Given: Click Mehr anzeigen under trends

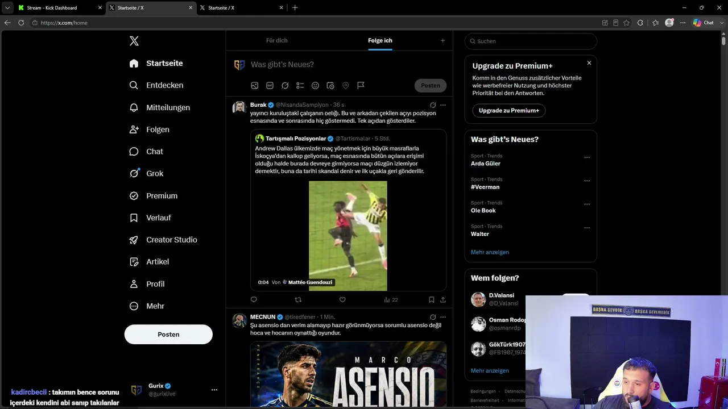Looking at the screenshot, I should click(x=490, y=252).
